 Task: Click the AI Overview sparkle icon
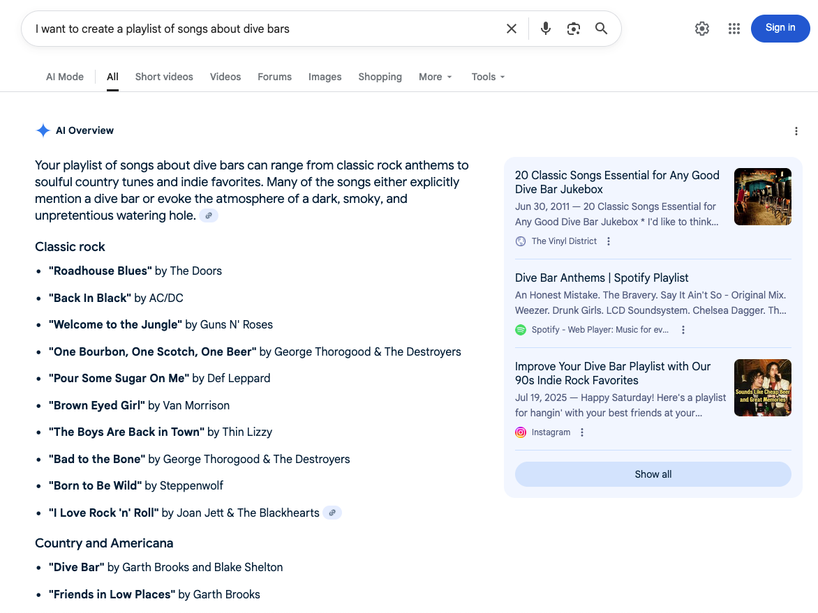tap(43, 130)
